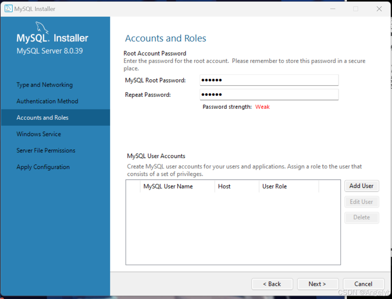The height and width of the screenshot is (299, 392).
Task: Click the Password strength Weak indicator
Action: (x=262, y=107)
